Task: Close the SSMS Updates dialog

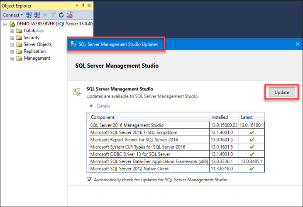Action: coord(297,44)
